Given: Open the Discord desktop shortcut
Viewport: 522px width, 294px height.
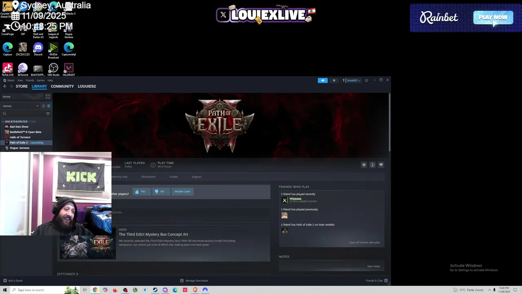Looking at the screenshot, I should 38,49.
